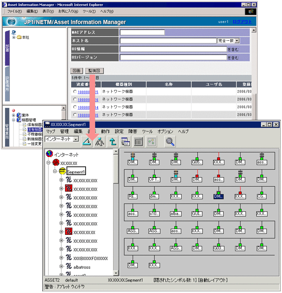Open the インターネット dropdown in Segment1 toolbar

tap(76, 139)
